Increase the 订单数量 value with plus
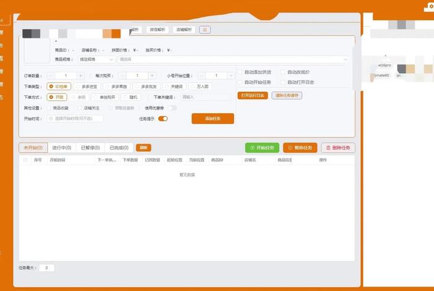This screenshot has height=291, width=434. [81, 76]
